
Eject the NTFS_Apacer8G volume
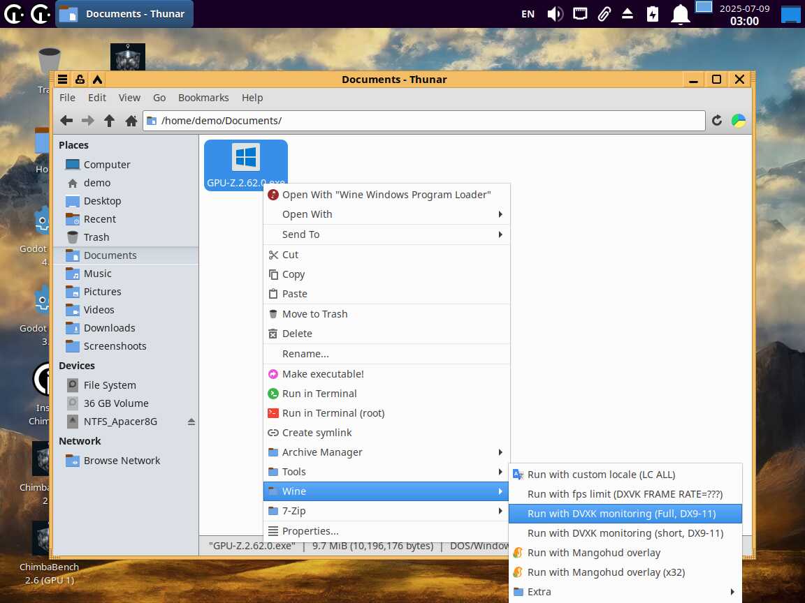coord(191,422)
